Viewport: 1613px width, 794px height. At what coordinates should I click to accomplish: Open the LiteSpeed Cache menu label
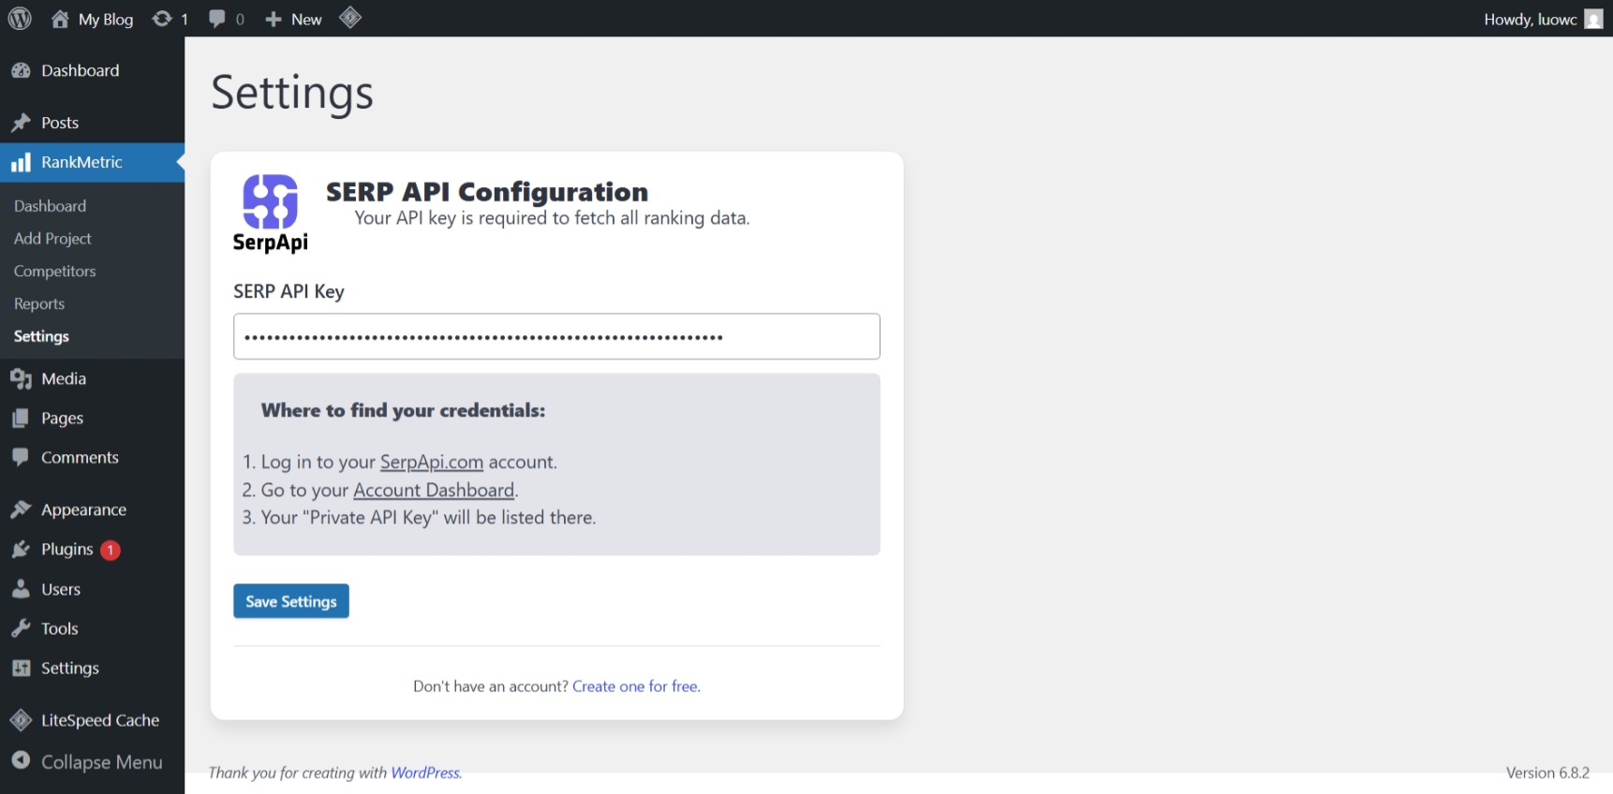coord(100,720)
